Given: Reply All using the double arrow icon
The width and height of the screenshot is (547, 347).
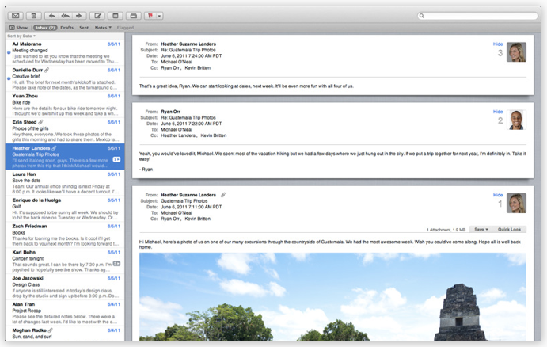Looking at the screenshot, I should click(x=66, y=16).
